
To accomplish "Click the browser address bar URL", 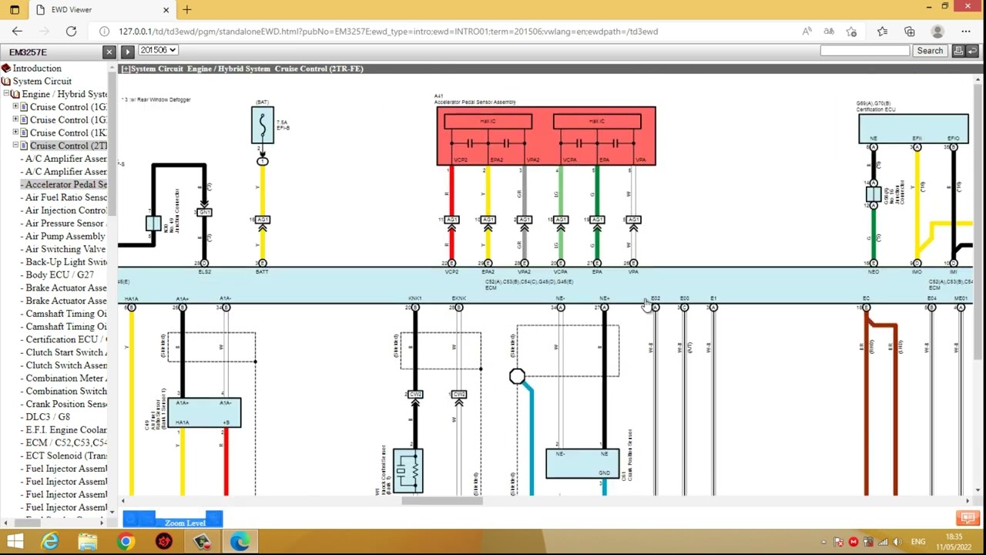I will [388, 32].
